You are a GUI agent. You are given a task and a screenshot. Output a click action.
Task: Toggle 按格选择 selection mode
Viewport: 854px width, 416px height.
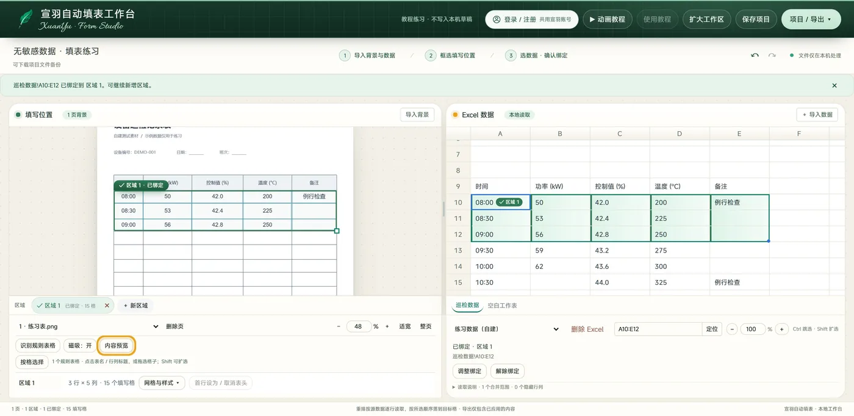point(32,362)
